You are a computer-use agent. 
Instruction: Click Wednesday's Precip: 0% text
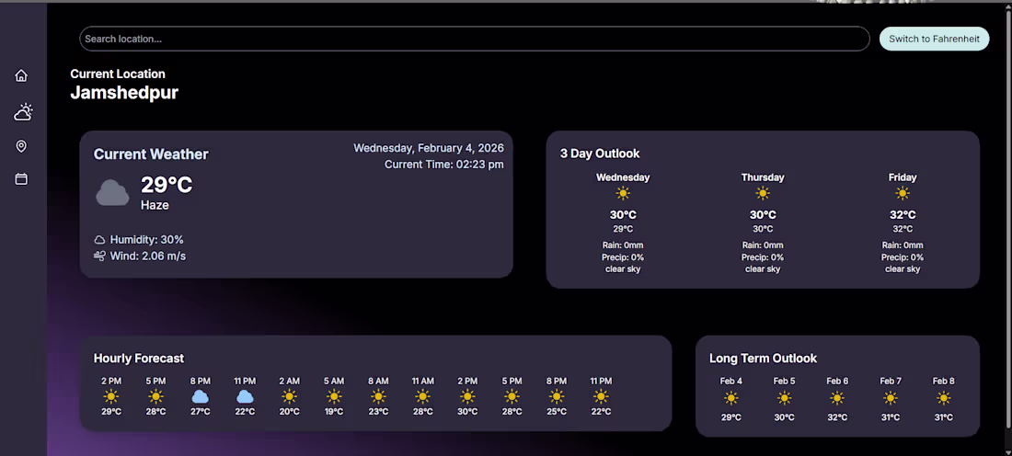pos(623,257)
